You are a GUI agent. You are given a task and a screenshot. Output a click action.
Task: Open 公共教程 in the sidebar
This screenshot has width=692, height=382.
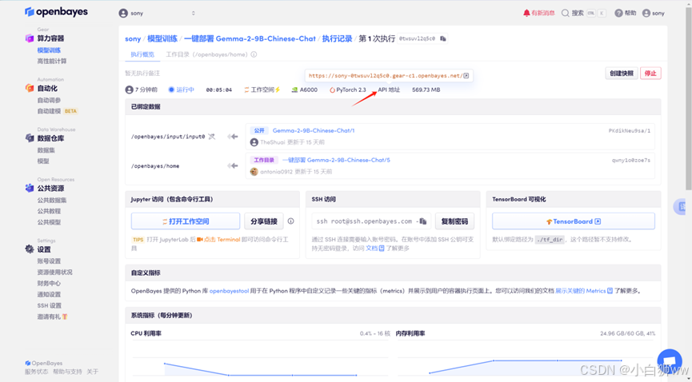tap(49, 211)
